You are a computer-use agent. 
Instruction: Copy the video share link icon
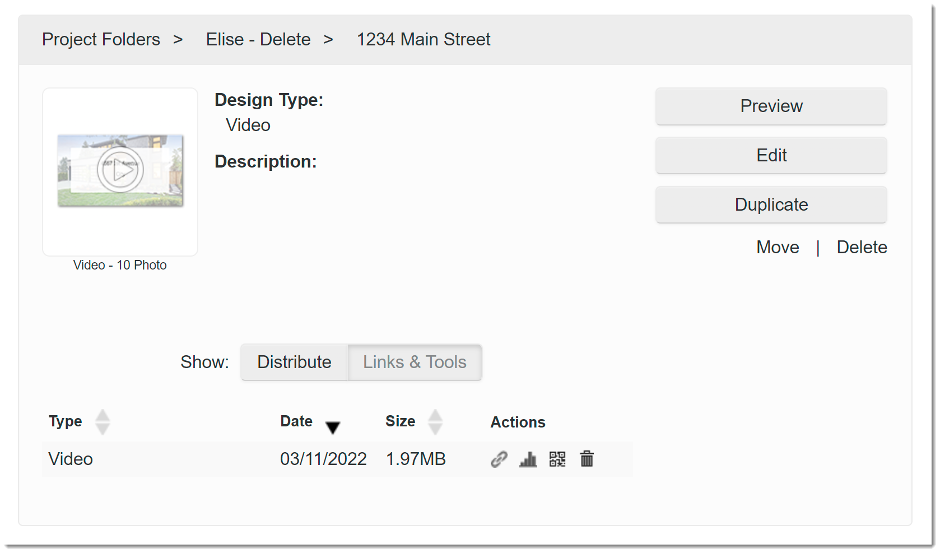point(499,459)
